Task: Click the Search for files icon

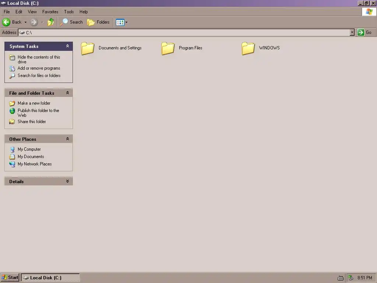Action: 12,76
